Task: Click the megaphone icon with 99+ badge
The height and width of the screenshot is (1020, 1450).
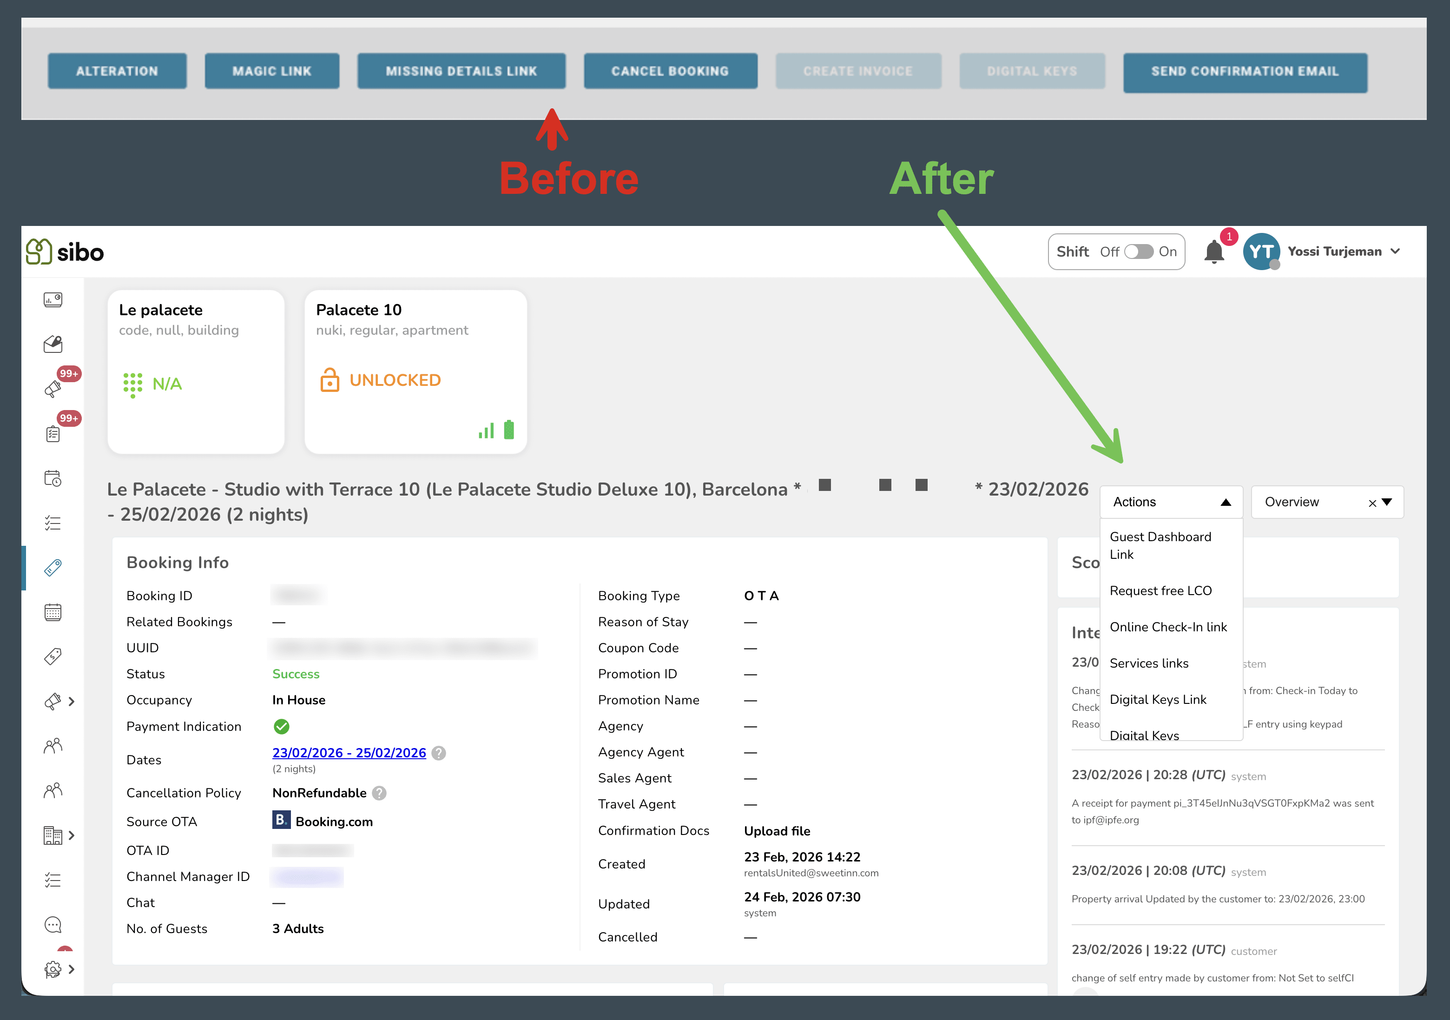Action: 53,386
